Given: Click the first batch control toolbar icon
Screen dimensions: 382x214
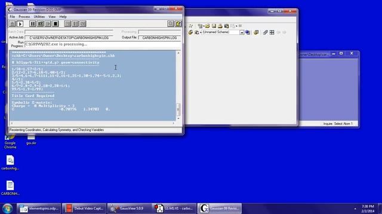Looking at the screenshot, I should point(67,24).
